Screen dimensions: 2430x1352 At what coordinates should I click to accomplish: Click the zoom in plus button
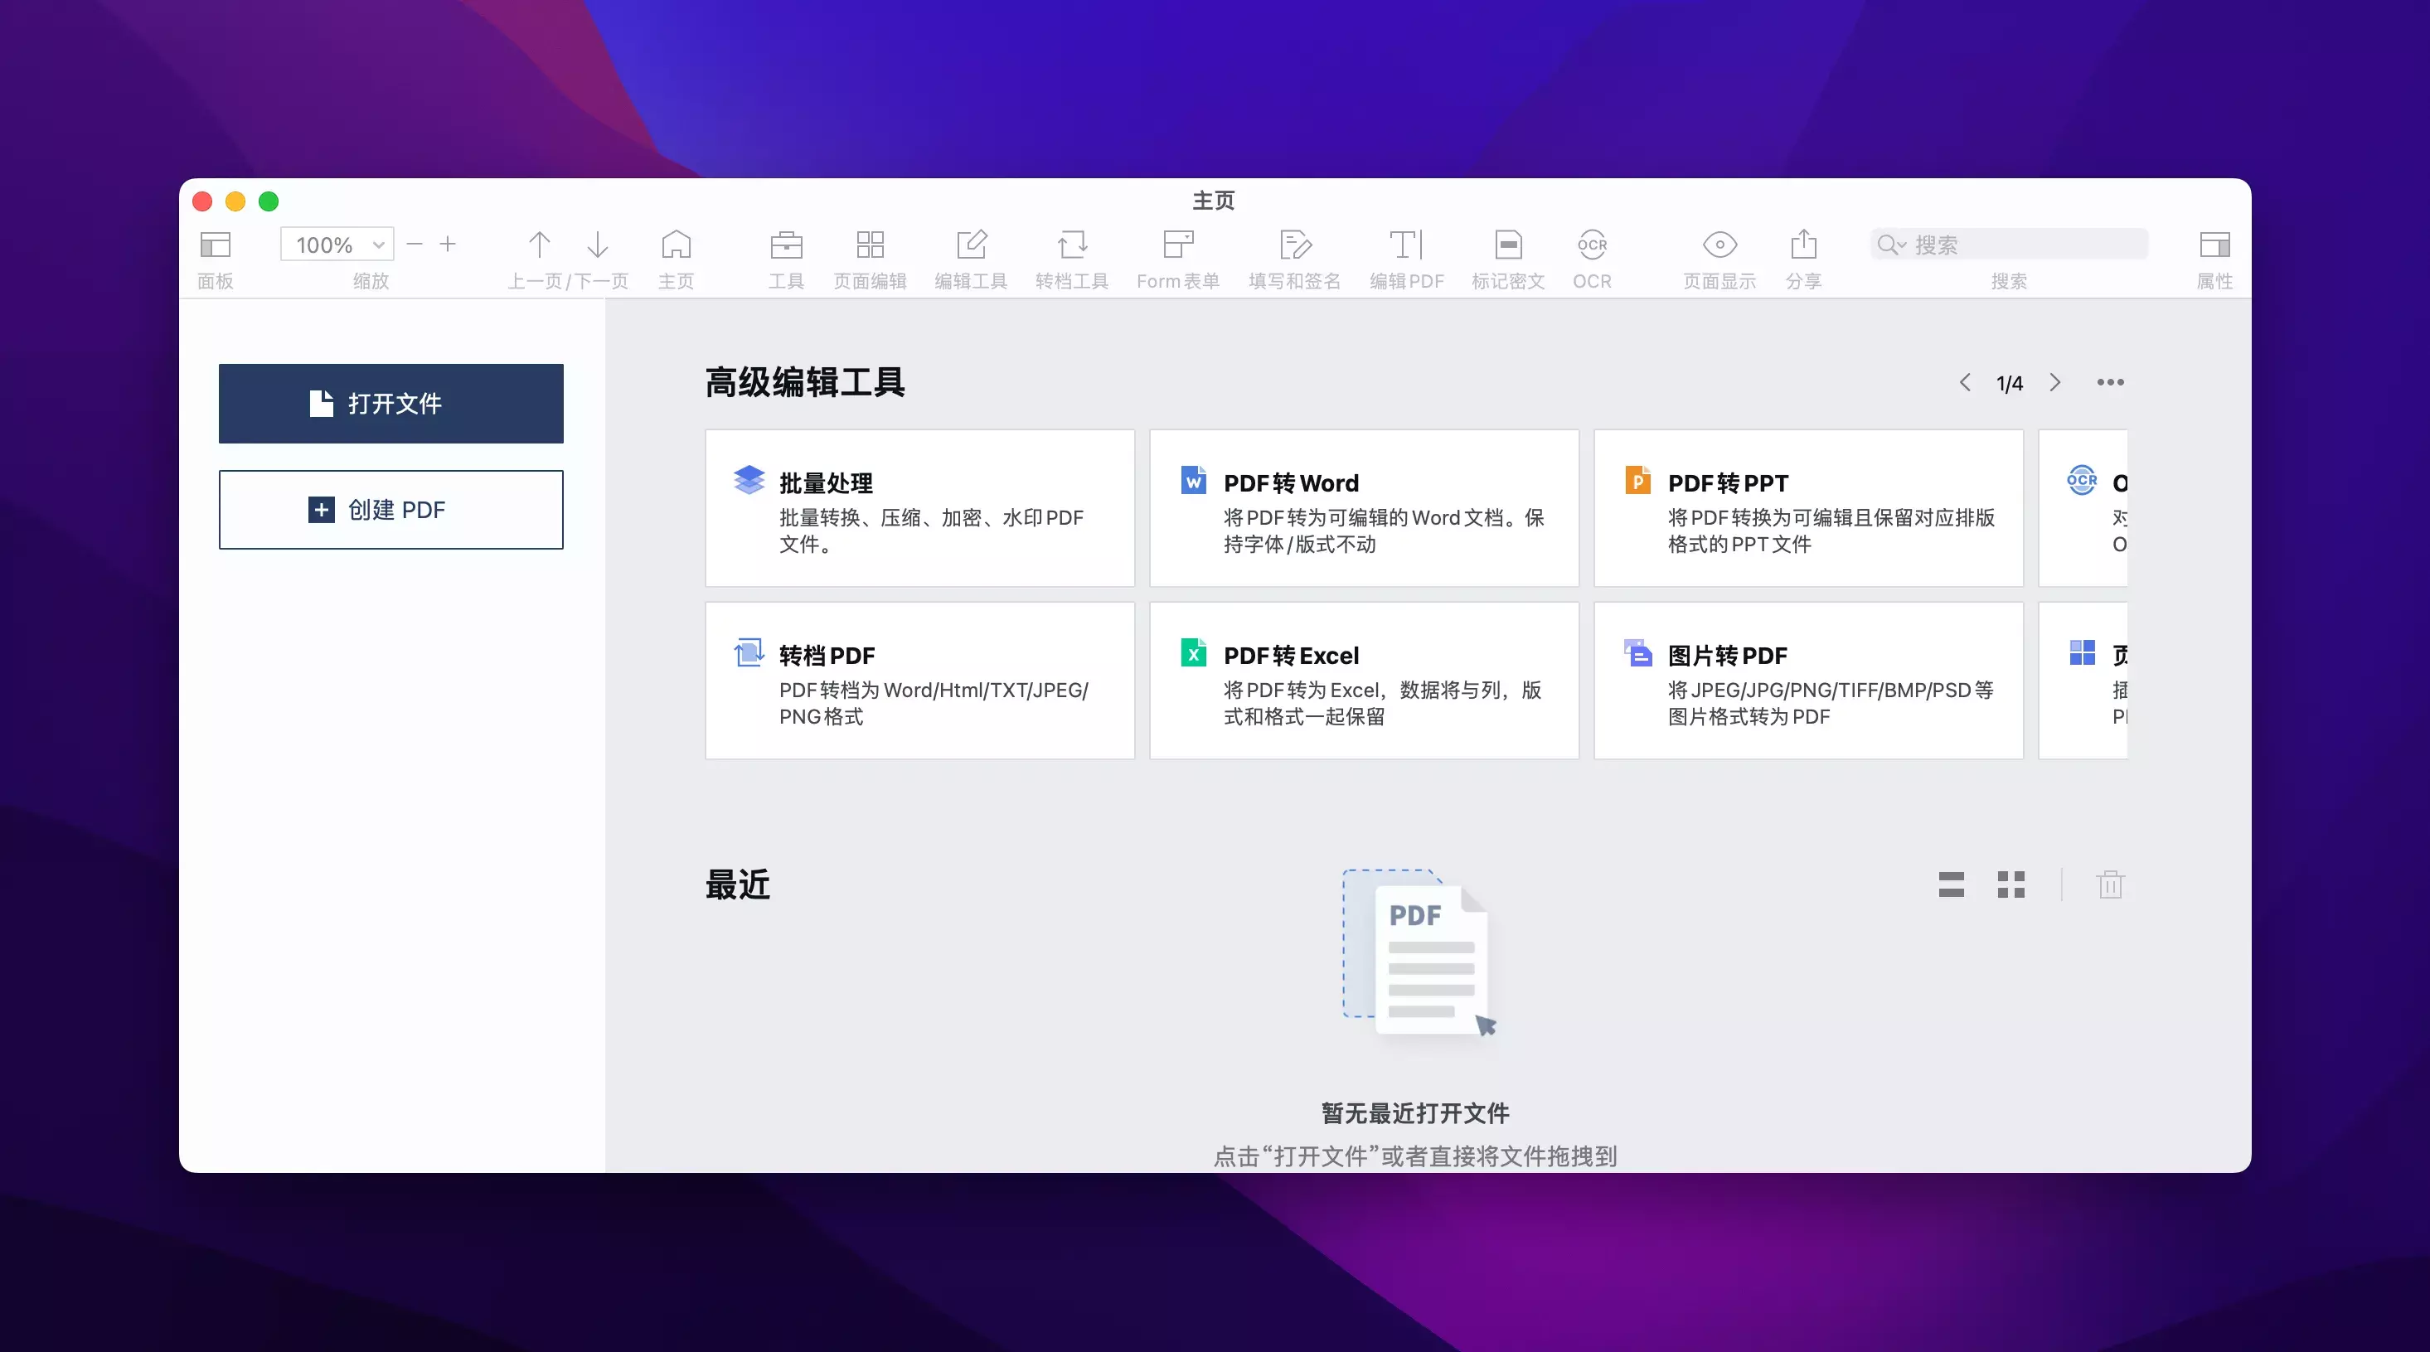[448, 245]
